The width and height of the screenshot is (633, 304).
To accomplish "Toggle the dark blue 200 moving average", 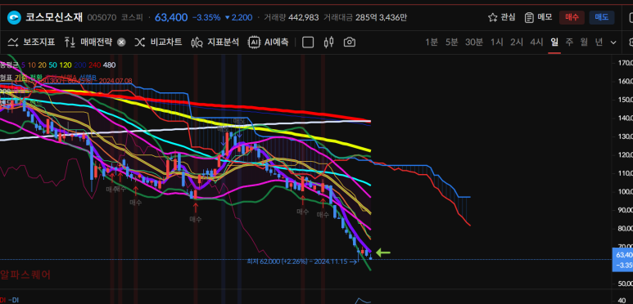I will point(80,65).
